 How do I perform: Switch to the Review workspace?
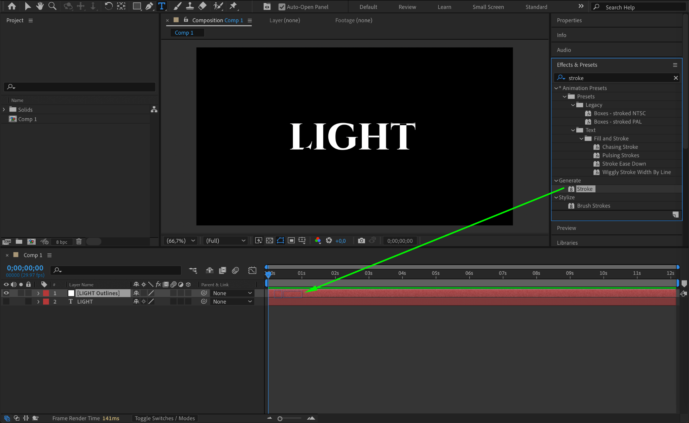click(x=407, y=7)
